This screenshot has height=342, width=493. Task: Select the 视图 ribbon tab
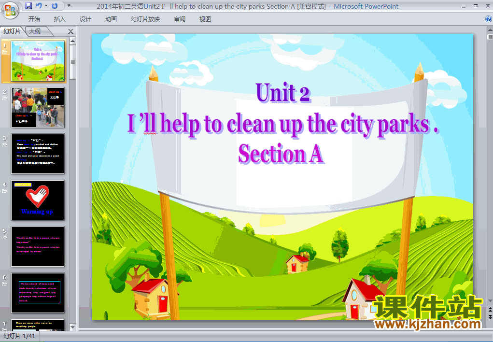(x=205, y=19)
